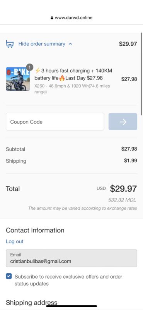Screen dimensions: 143x310
Task: Tap the home indicator bar at bottom
Action: (71, 306)
